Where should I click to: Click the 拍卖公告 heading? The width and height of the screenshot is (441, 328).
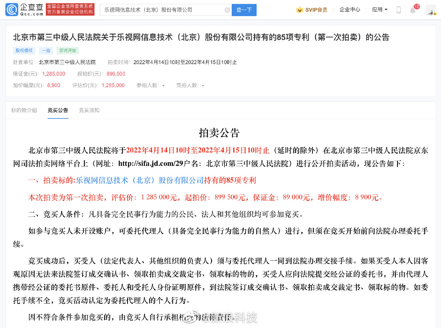[219, 133]
